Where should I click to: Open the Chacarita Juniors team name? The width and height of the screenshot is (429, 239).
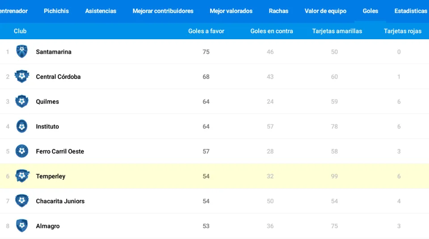pyautogui.click(x=60, y=201)
